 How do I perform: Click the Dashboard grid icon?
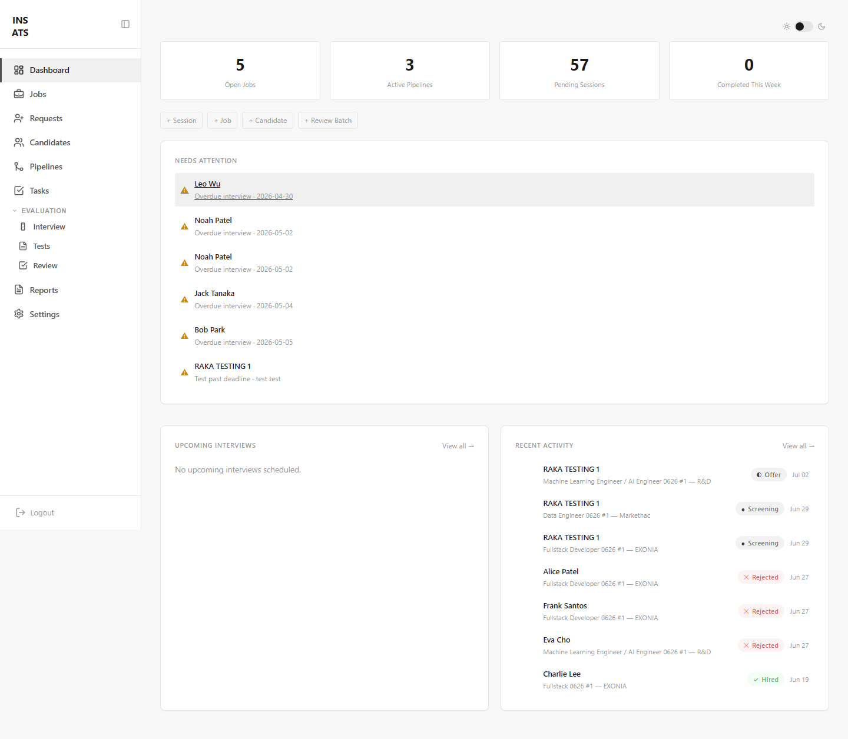coord(19,70)
